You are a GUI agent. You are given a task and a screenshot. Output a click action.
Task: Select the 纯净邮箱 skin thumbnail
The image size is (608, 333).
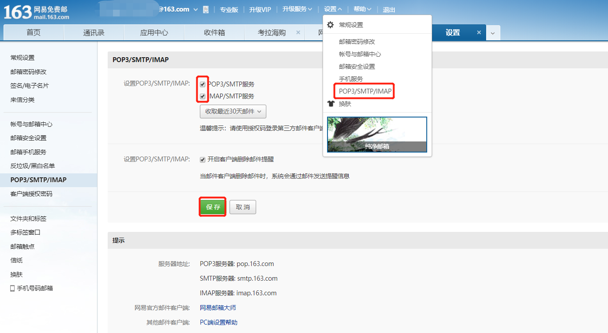[377, 134]
